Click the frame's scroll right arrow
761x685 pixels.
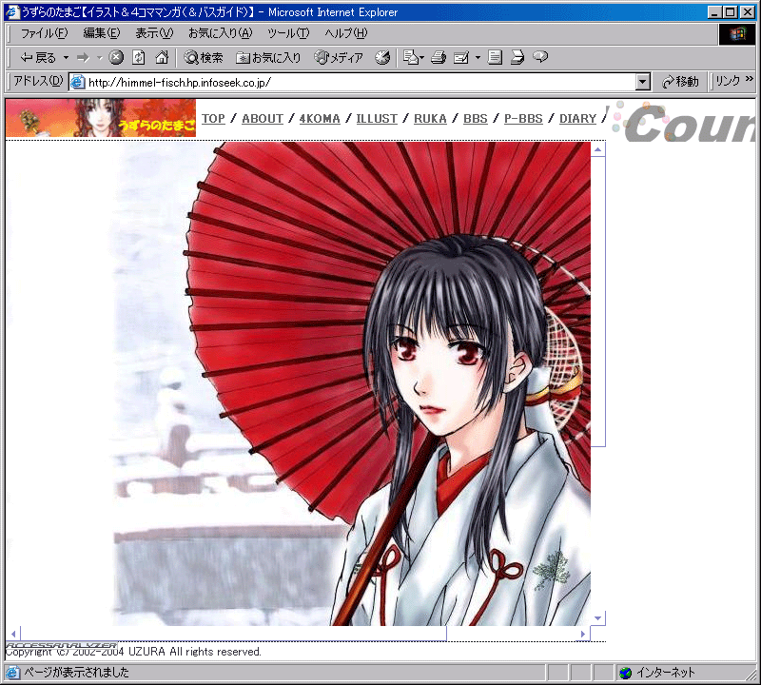point(583,634)
